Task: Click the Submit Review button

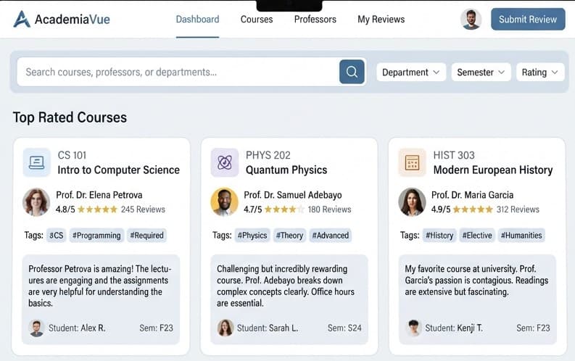Action: (x=528, y=19)
